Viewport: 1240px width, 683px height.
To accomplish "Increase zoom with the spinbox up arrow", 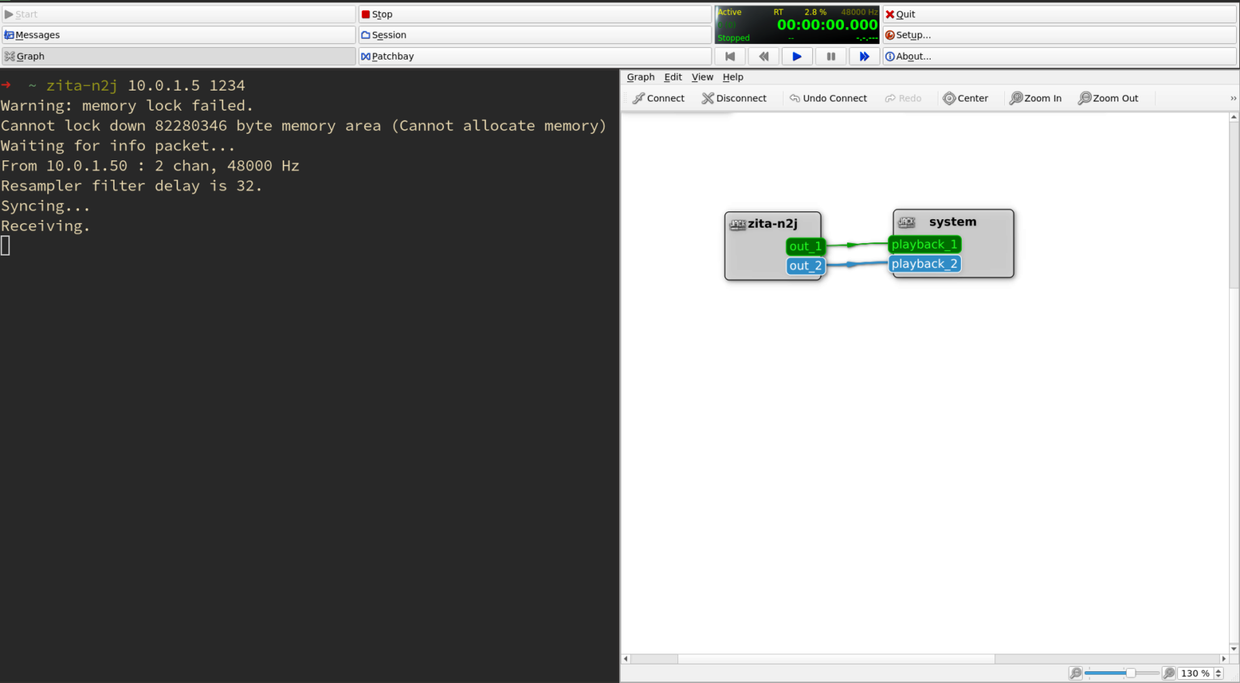I will 1218,671.
